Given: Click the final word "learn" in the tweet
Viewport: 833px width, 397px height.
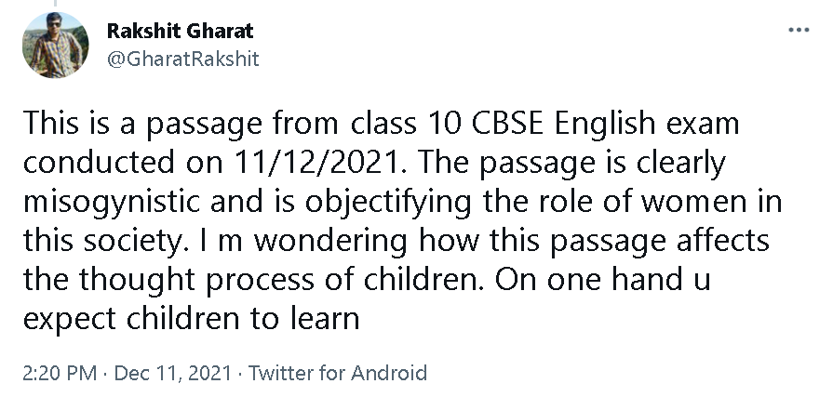Looking at the screenshot, I should pyautogui.click(x=319, y=317).
